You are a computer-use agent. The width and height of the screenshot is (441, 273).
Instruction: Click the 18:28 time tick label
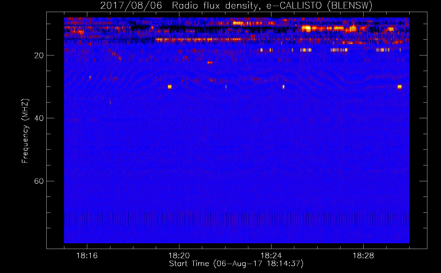pyautogui.click(x=363, y=256)
